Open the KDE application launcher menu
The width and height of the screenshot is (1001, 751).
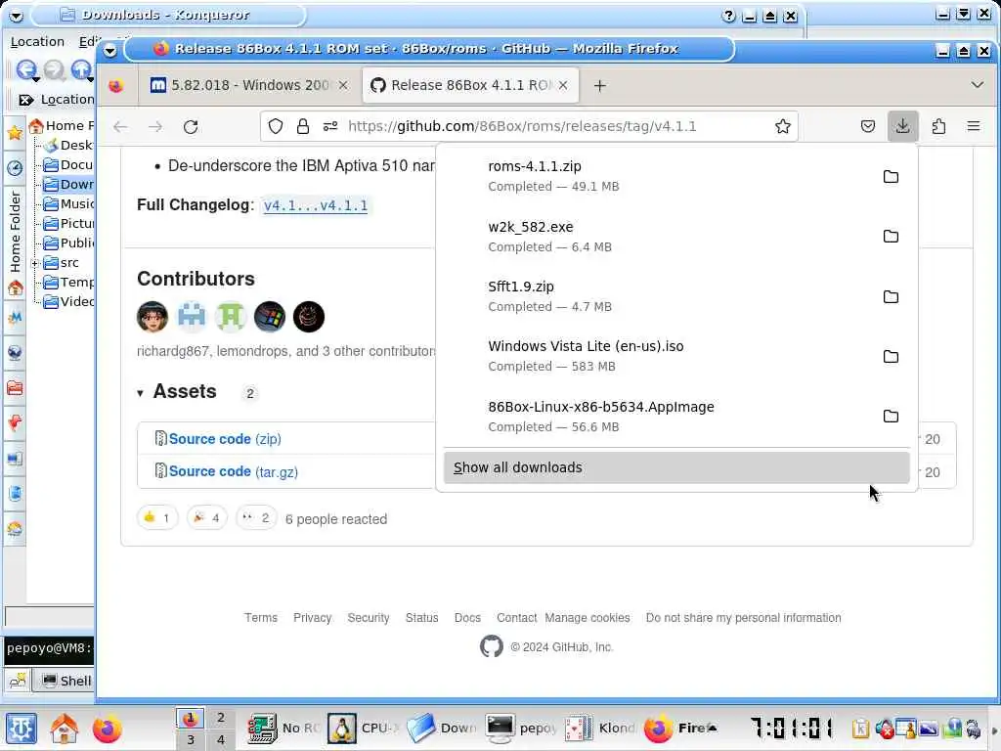pyautogui.click(x=22, y=728)
